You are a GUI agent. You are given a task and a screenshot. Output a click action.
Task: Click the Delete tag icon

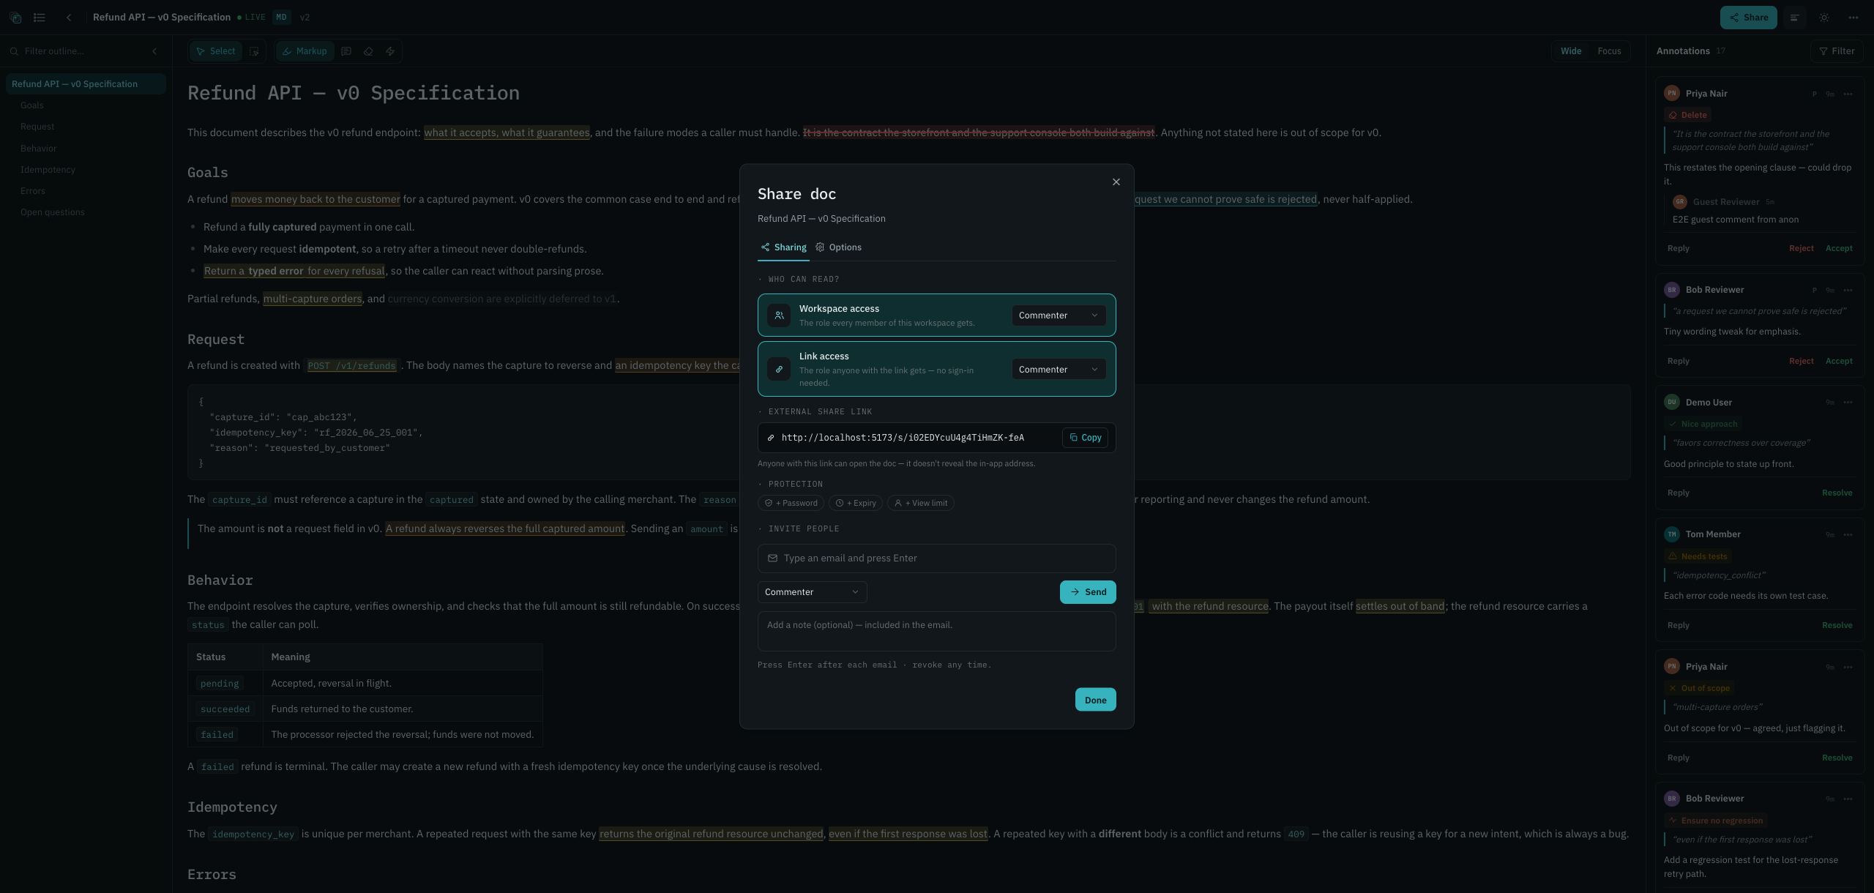1673,115
